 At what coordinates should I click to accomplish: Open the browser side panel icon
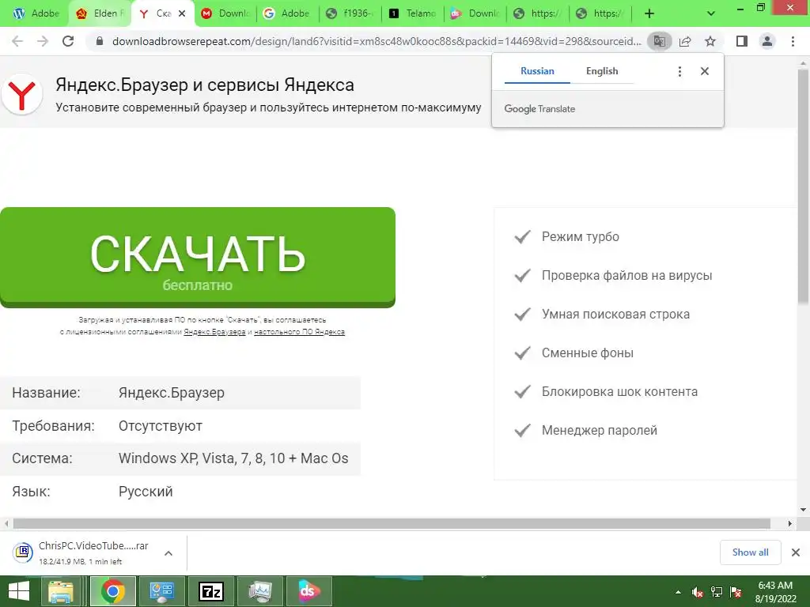point(742,41)
